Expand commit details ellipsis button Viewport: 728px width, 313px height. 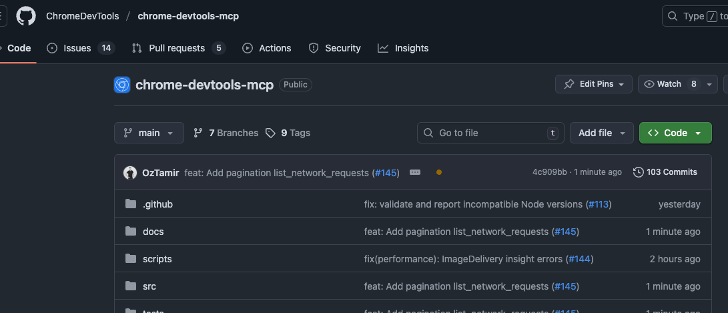pos(415,172)
